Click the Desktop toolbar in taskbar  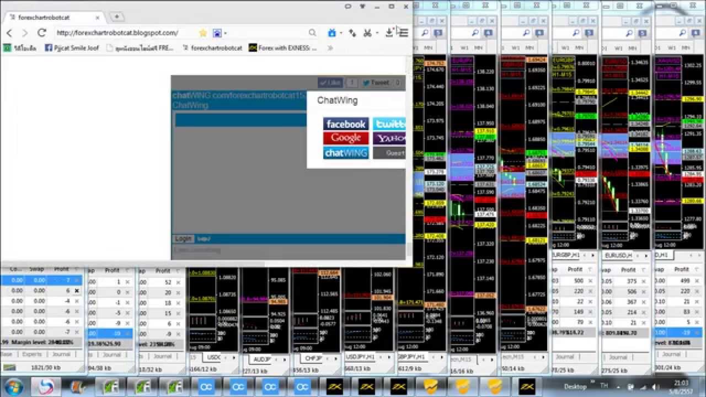point(575,387)
